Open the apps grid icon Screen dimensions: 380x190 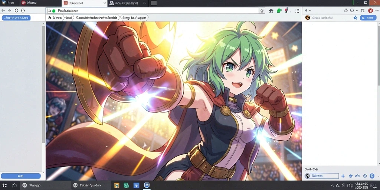point(297,11)
